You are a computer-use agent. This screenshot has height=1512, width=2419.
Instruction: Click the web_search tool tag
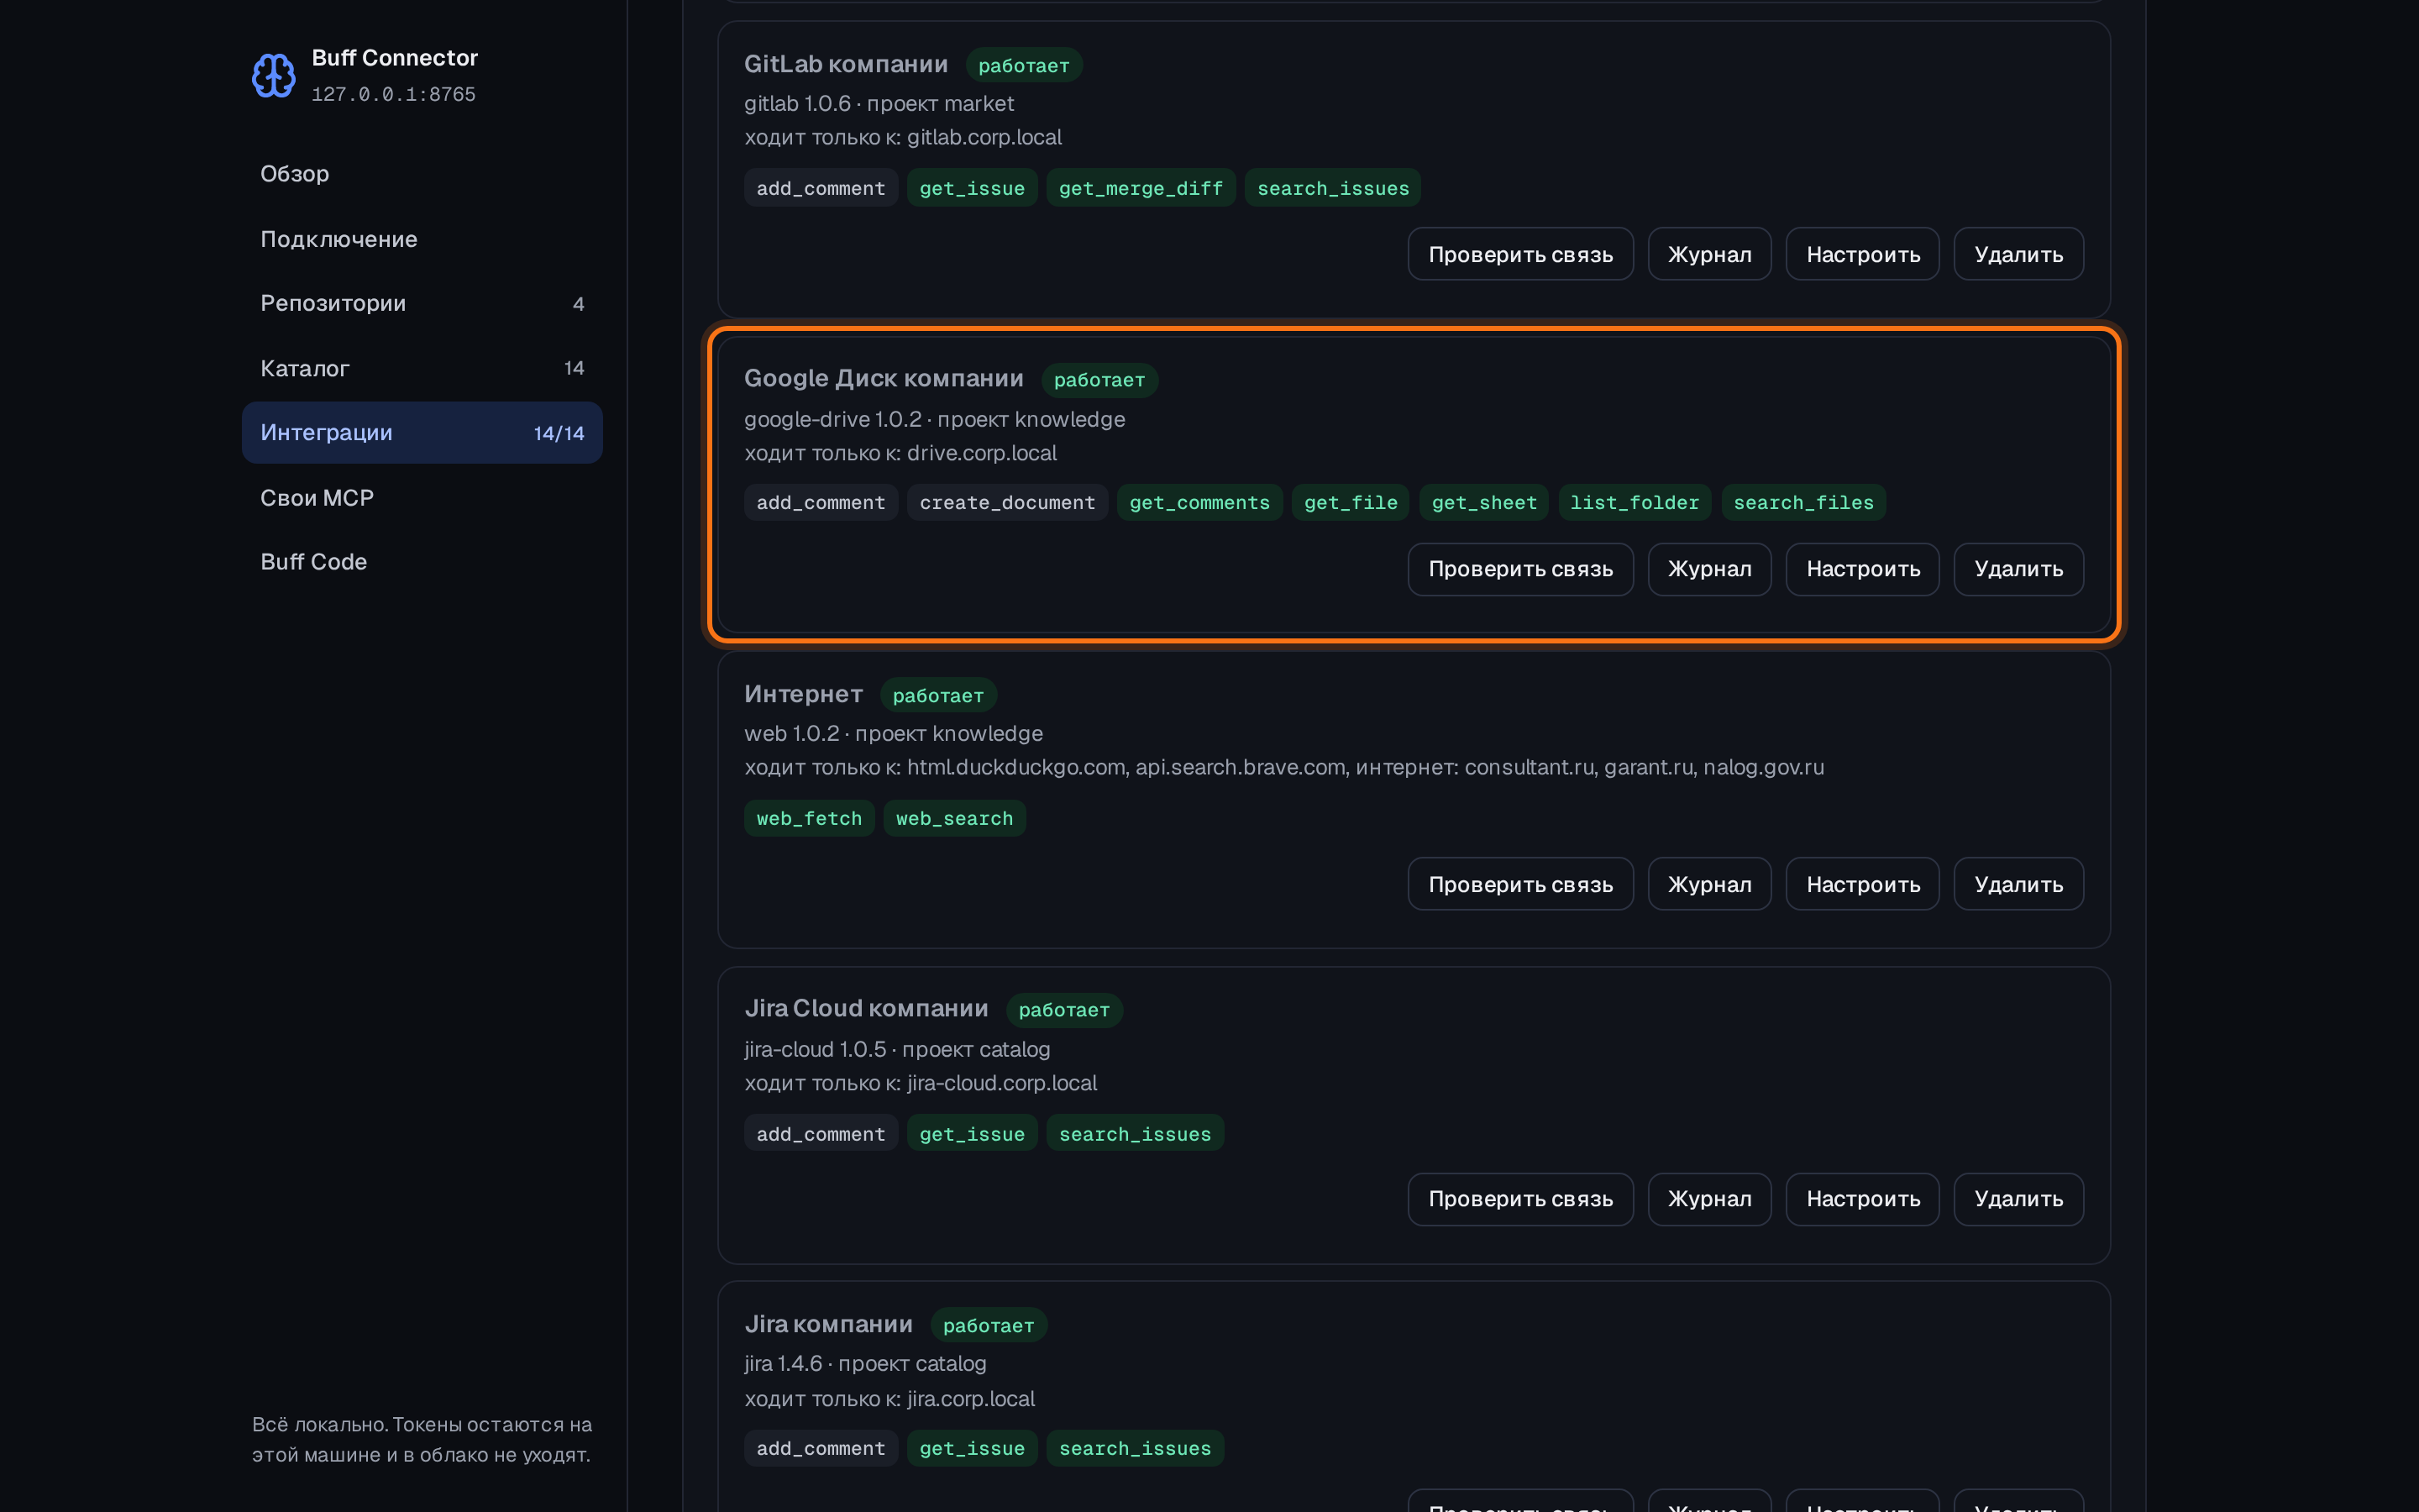click(x=953, y=818)
